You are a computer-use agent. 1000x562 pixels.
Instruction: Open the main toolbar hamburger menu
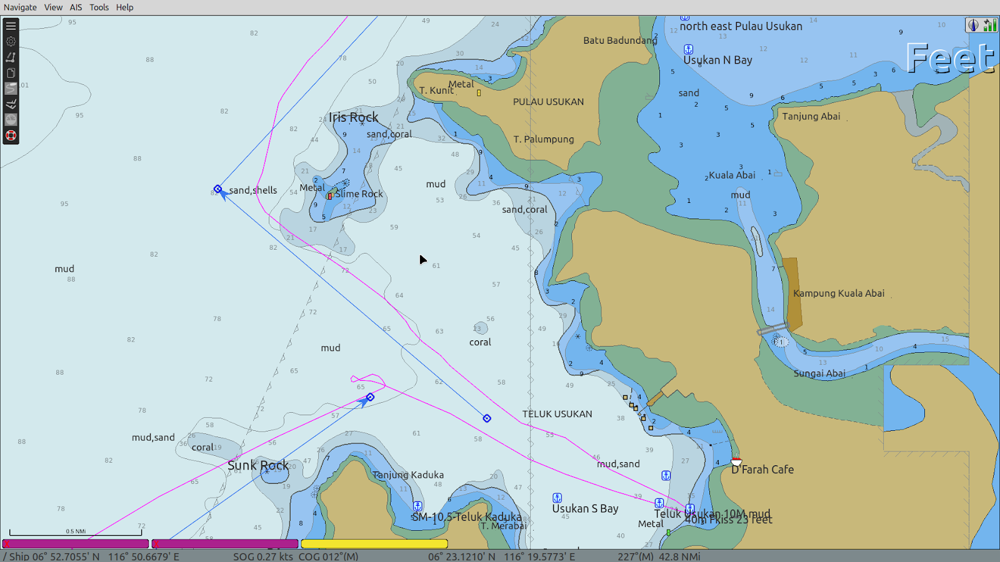click(11, 26)
